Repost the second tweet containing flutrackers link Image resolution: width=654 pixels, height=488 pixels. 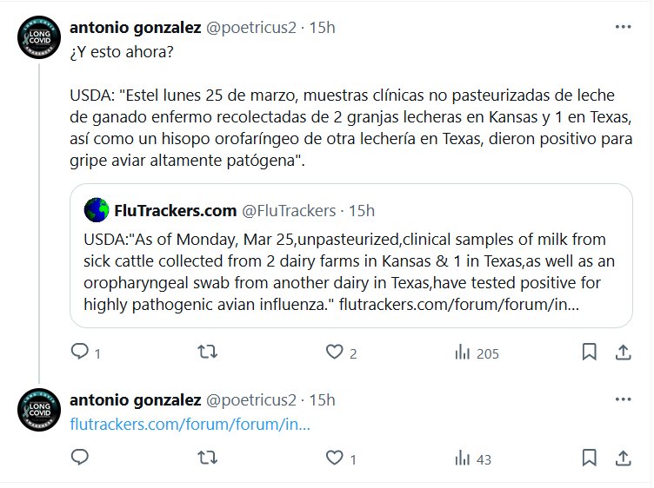[x=208, y=457]
